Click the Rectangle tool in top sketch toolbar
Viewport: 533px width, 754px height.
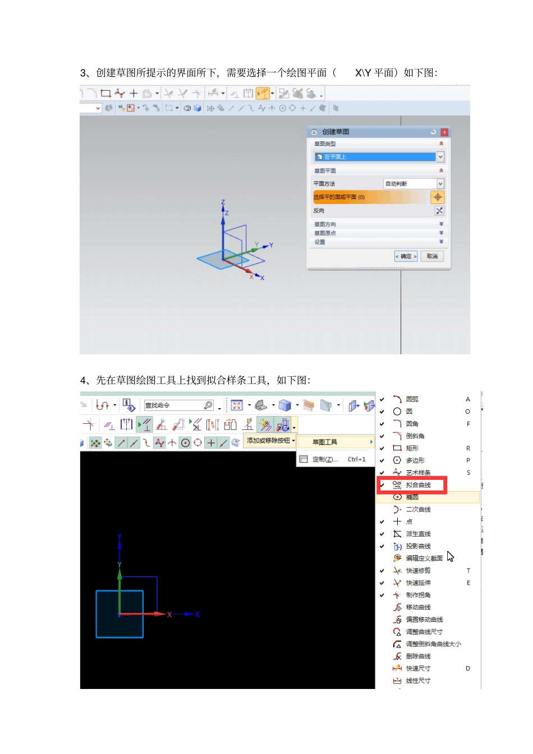click(105, 93)
